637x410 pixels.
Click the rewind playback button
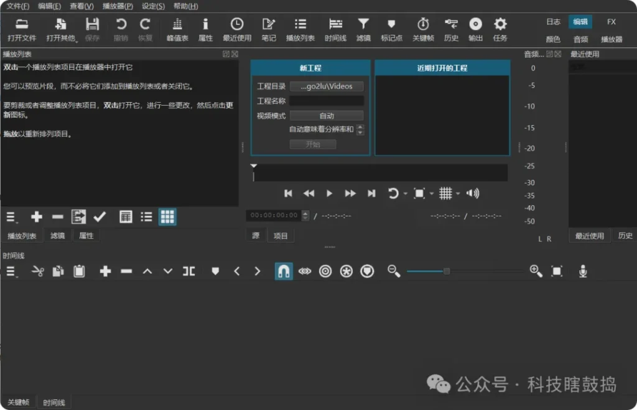click(309, 193)
